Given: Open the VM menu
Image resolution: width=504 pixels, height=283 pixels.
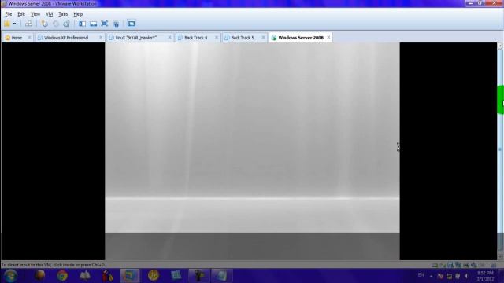Looking at the screenshot, I should point(49,14).
